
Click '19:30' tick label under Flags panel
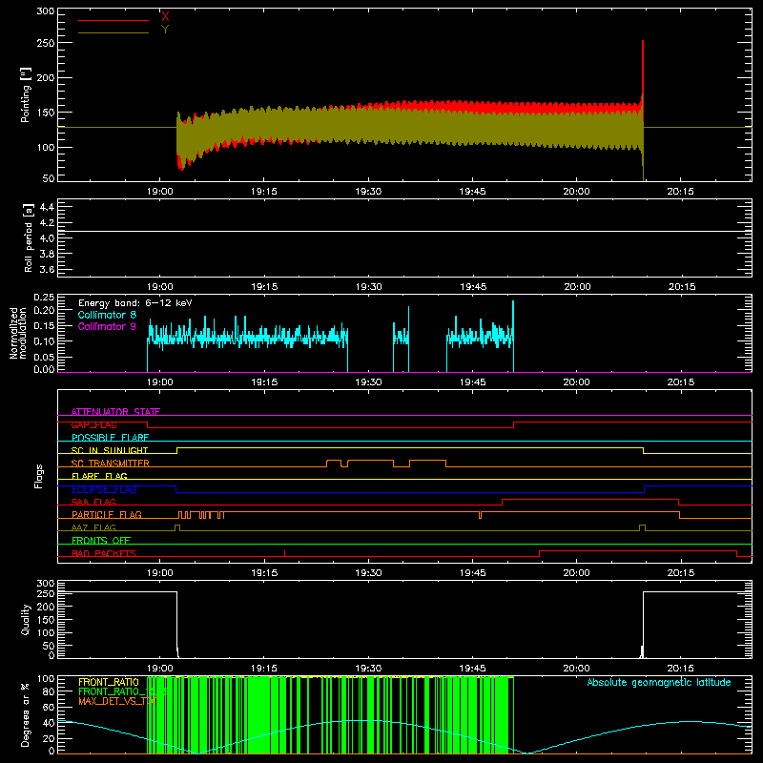coord(368,573)
